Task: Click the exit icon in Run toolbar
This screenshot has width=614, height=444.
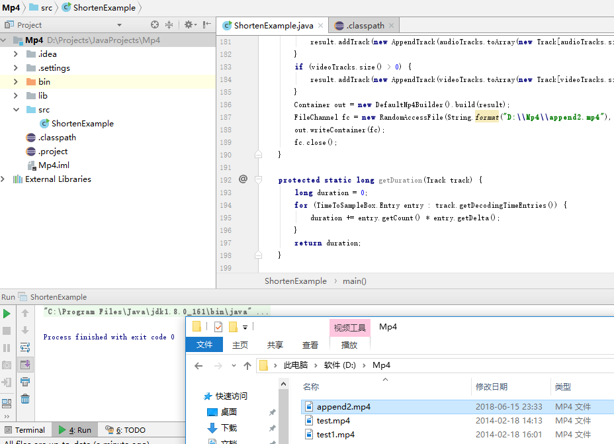Action: [7, 382]
